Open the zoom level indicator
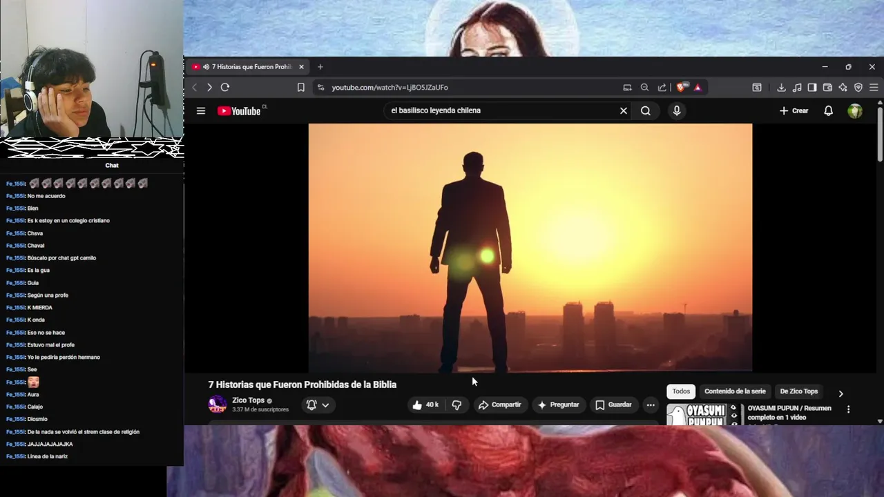The image size is (884, 497). (x=644, y=88)
